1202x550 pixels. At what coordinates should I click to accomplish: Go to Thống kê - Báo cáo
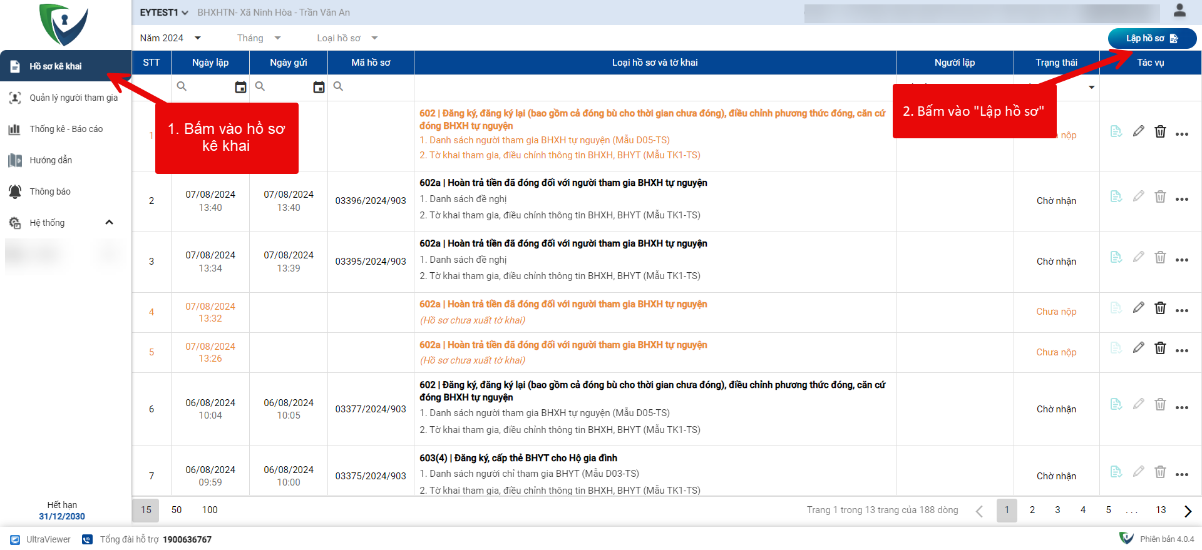(66, 129)
